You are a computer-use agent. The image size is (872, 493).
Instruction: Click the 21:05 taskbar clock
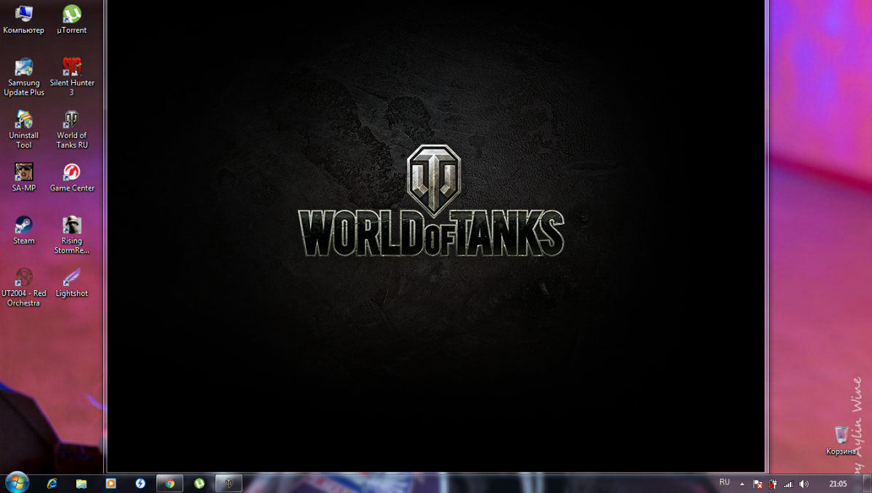(x=838, y=484)
